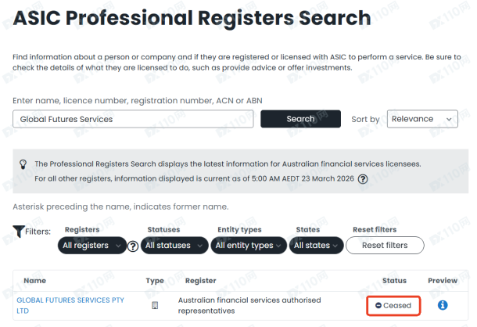Click the Preview column header
Viewport: 477px width, 327px height.
point(443,281)
